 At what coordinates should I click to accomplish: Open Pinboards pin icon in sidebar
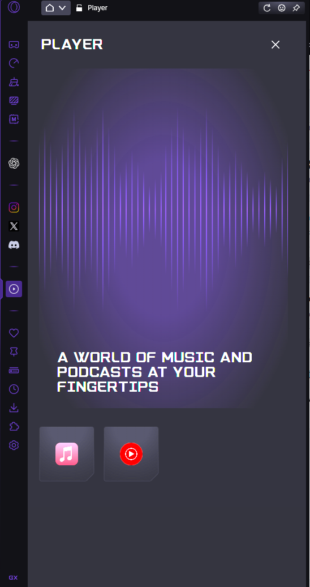tap(14, 352)
